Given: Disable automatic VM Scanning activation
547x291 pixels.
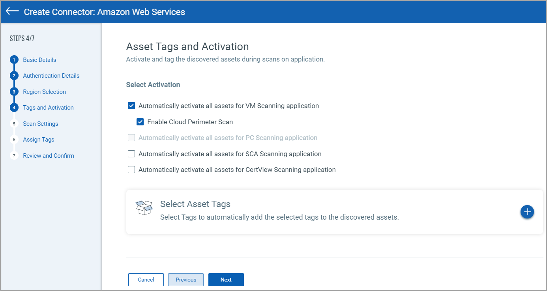Looking at the screenshot, I should (131, 106).
